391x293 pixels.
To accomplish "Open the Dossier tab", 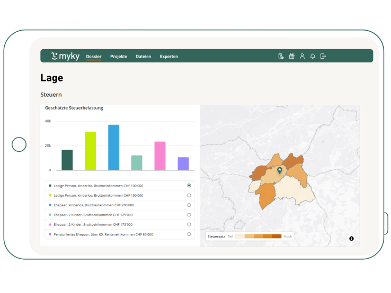I will pyautogui.click(x=94, y=57).
